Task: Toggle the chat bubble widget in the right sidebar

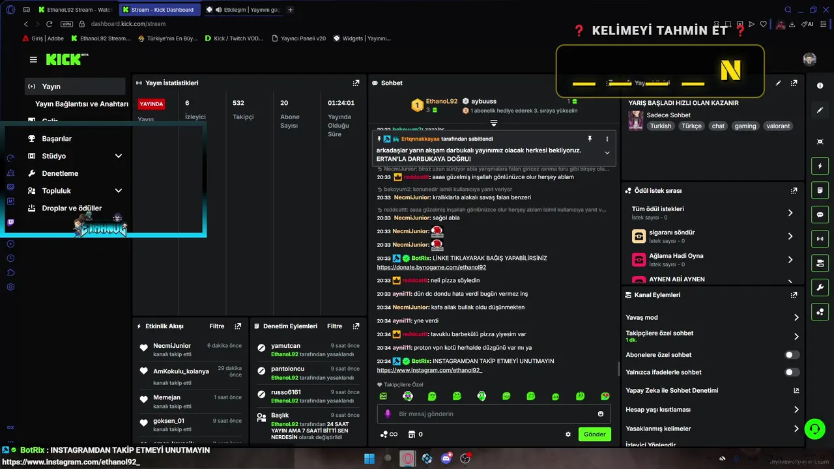Action: (x=820, y=214)
